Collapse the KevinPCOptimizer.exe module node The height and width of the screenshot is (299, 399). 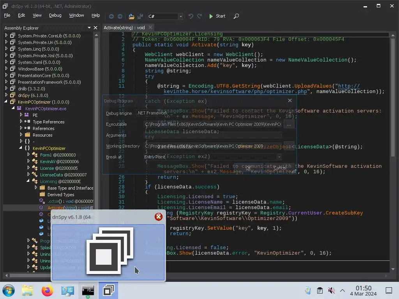tap(13, 108)
